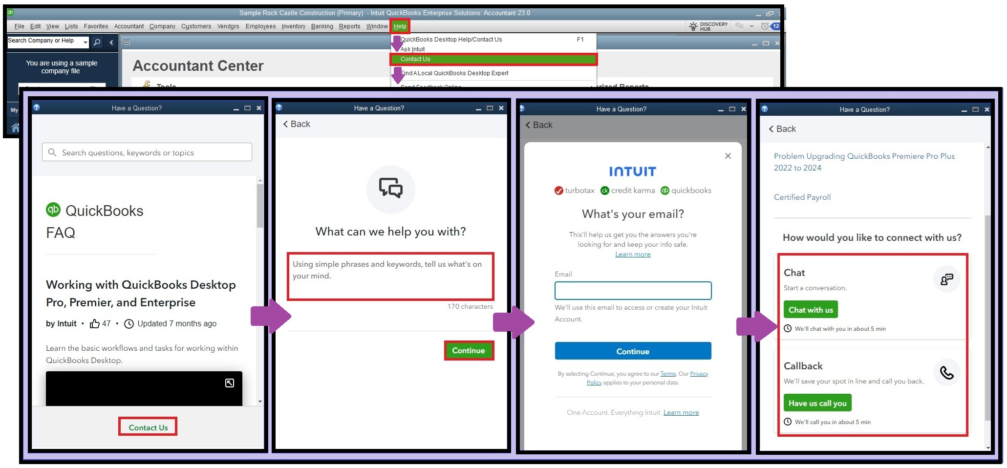Click the speech bubbles icon above the help question
The image size is (1007, 468).
tap(391, 189)
